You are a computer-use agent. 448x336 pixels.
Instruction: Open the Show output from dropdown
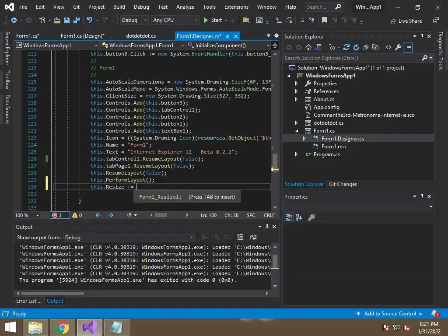point(129,237)
